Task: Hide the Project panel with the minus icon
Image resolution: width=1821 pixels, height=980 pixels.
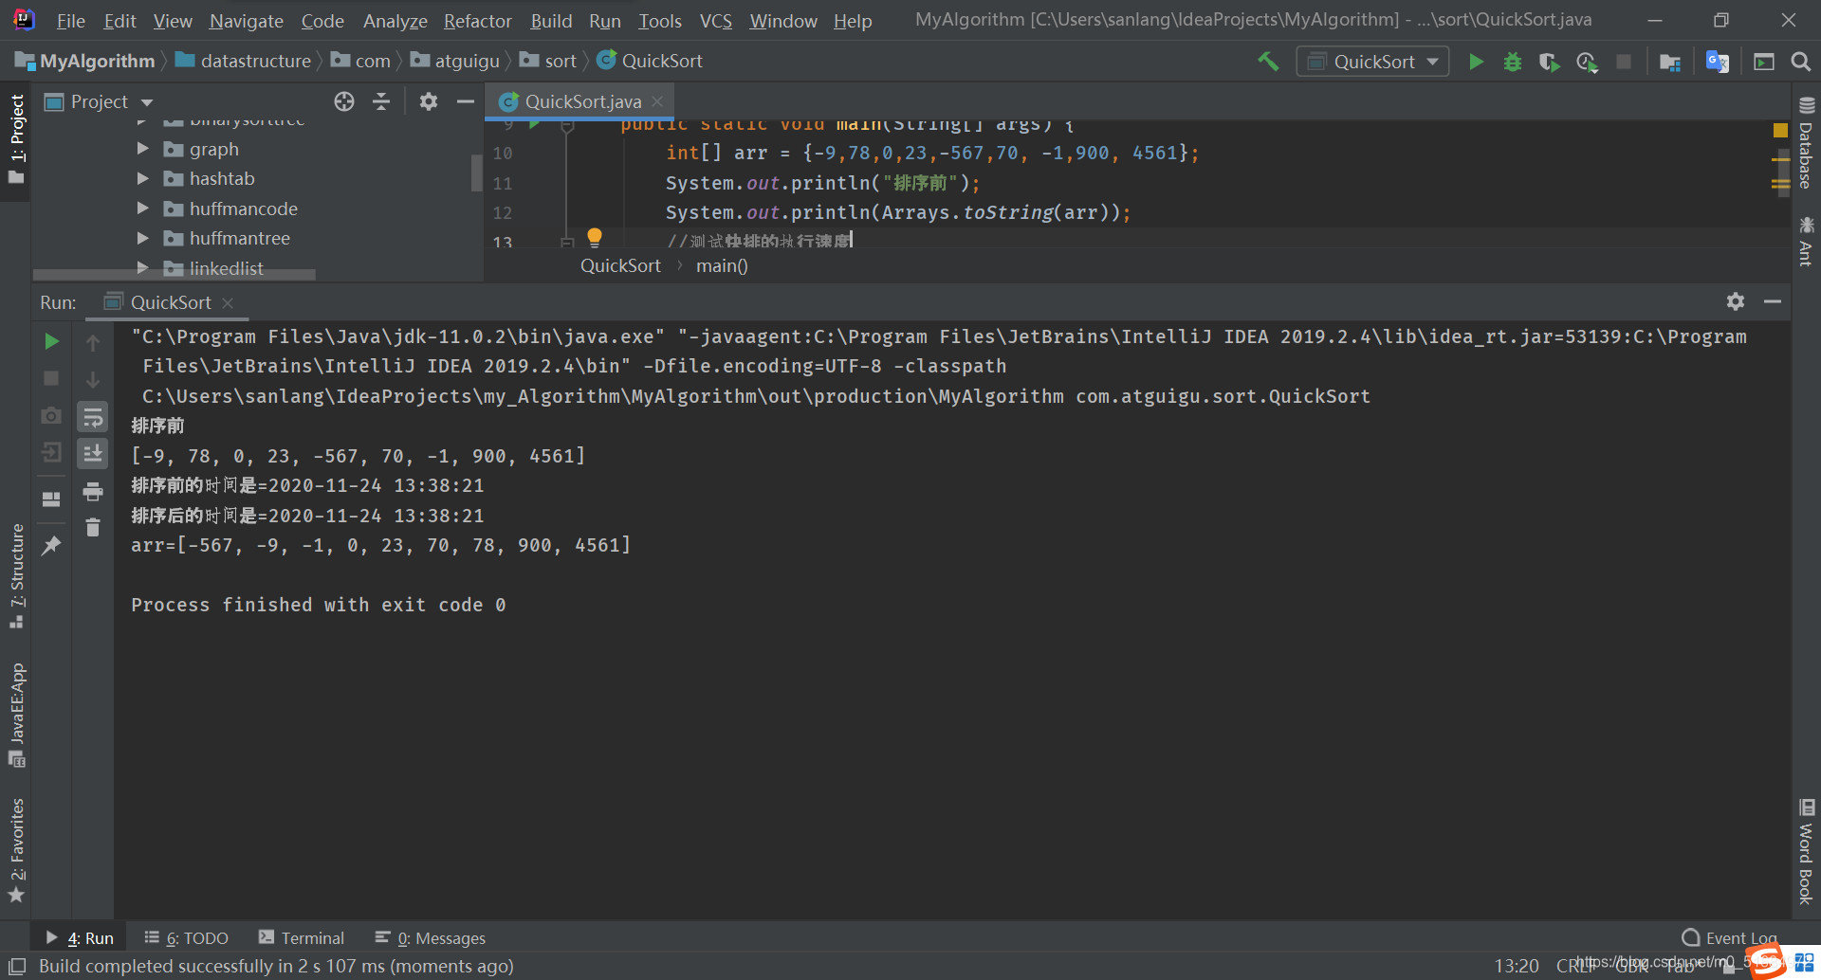Action: (x=465, y=101)
